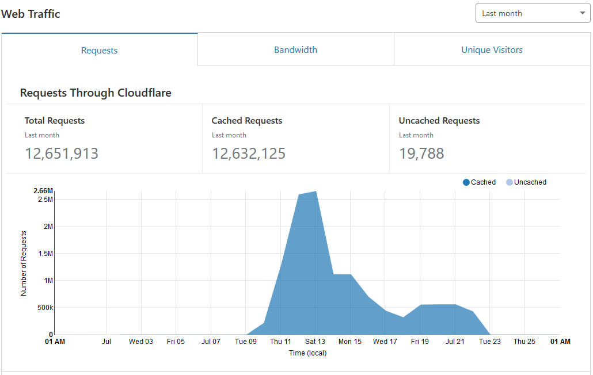Toggle the Cached series legend label
The width and height of the screenshot is (593, 375).
click(483, 182)
